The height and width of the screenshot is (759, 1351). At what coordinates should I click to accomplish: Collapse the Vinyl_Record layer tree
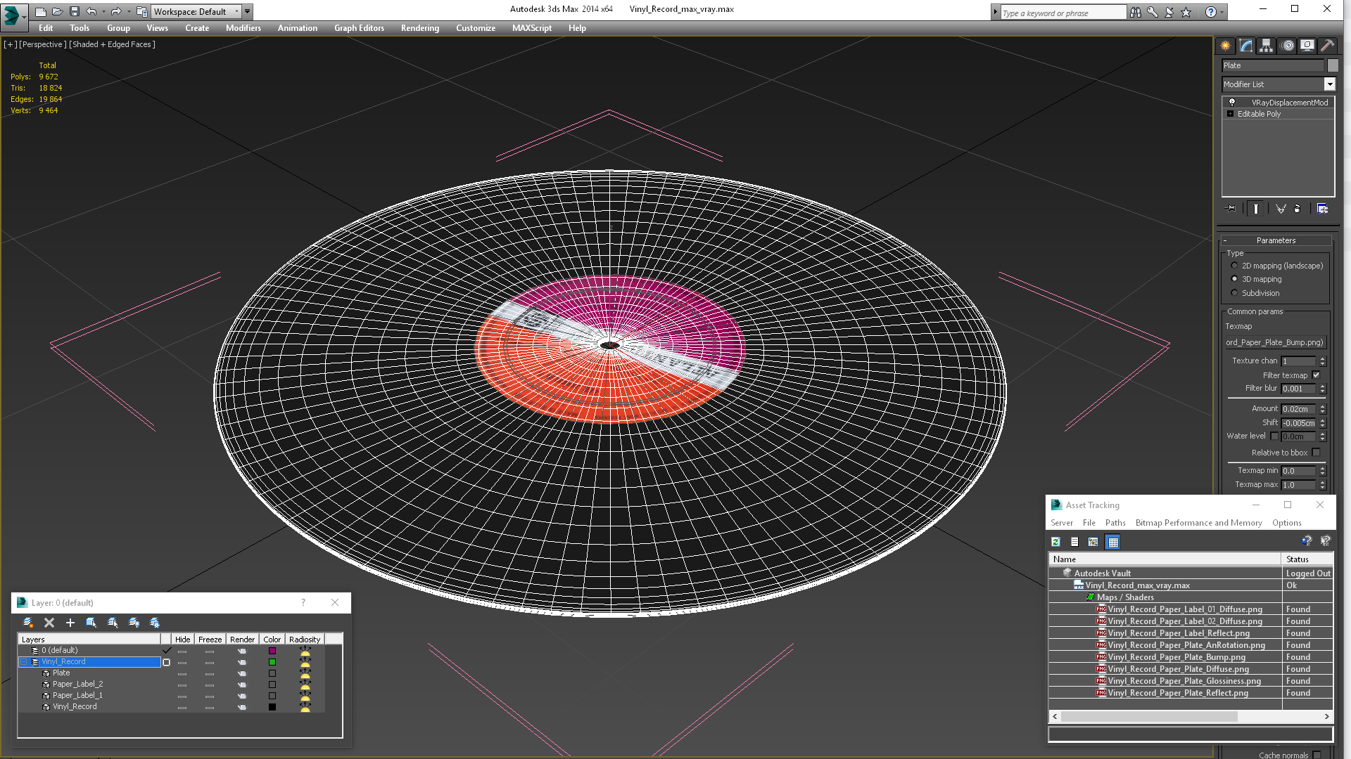(x=24, y=662)
